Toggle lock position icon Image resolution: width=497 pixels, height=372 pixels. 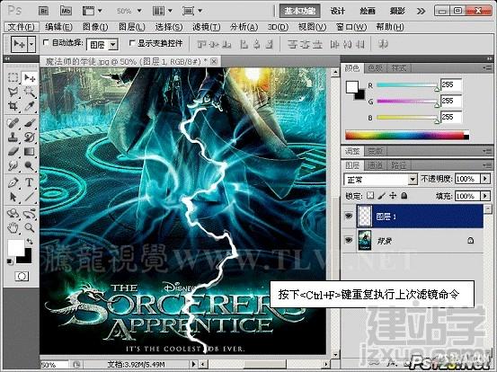(x=393, y=196)
